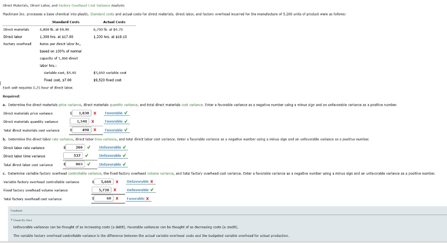Screen dimensions: 447x243
Task: Click the red X beside 1,340
Action: (x=93, y=121)
